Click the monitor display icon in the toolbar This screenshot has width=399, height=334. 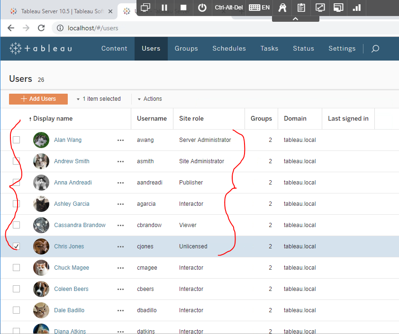pos(338,8)
